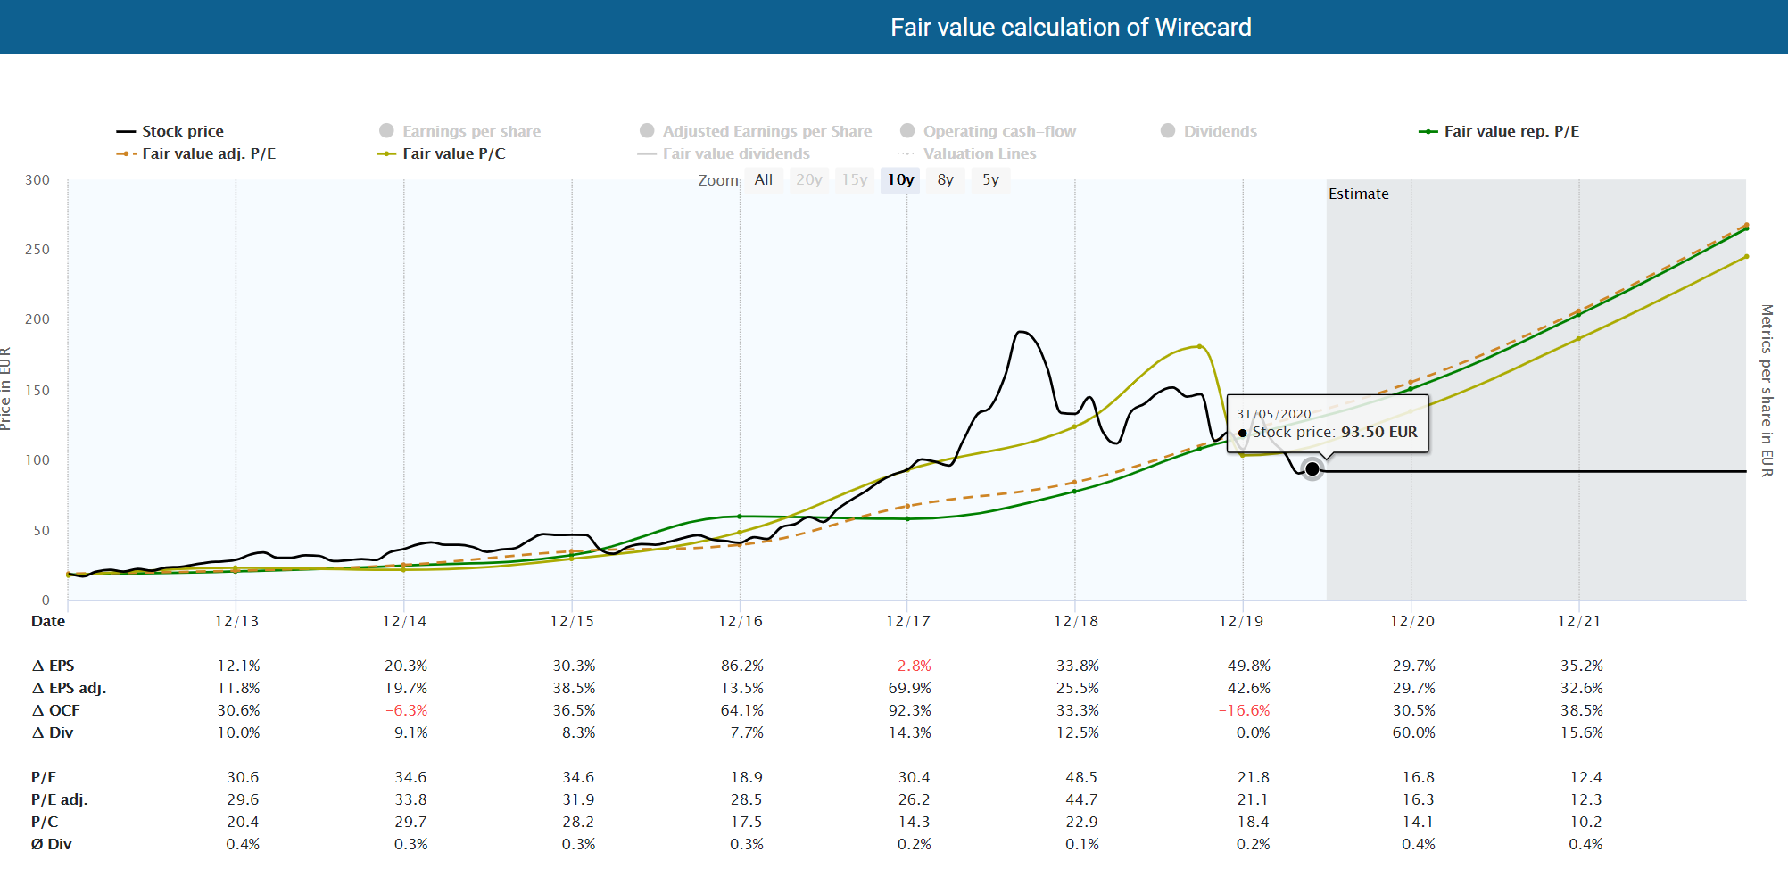Click the black stock price marker on chart

click(1312, 470)
